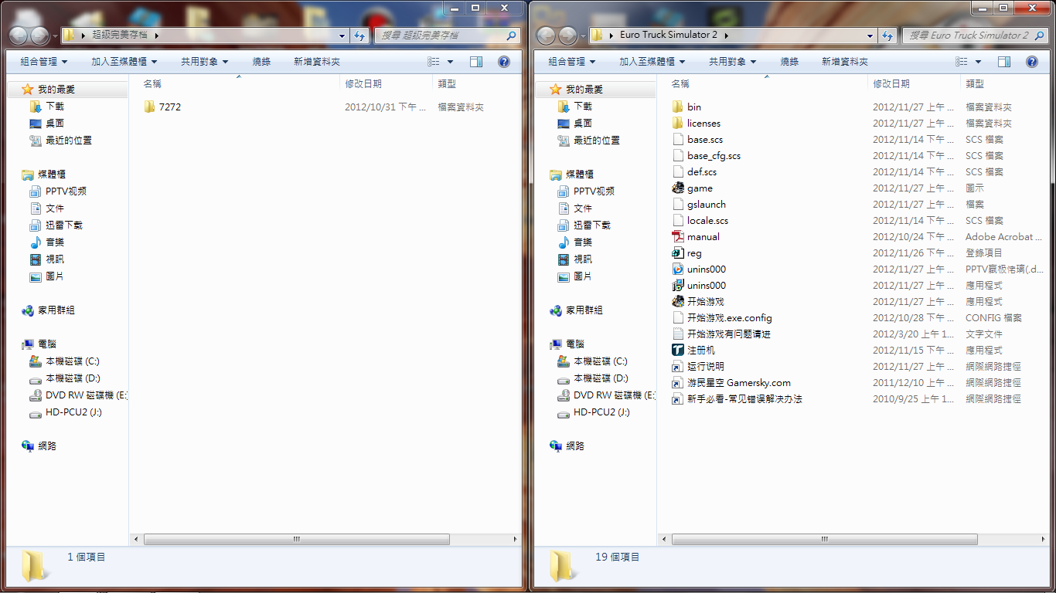The height and width of the screenshot is (593, 1056).
Task: Open the 共用對象 menu in the left window
Action: 204,62
